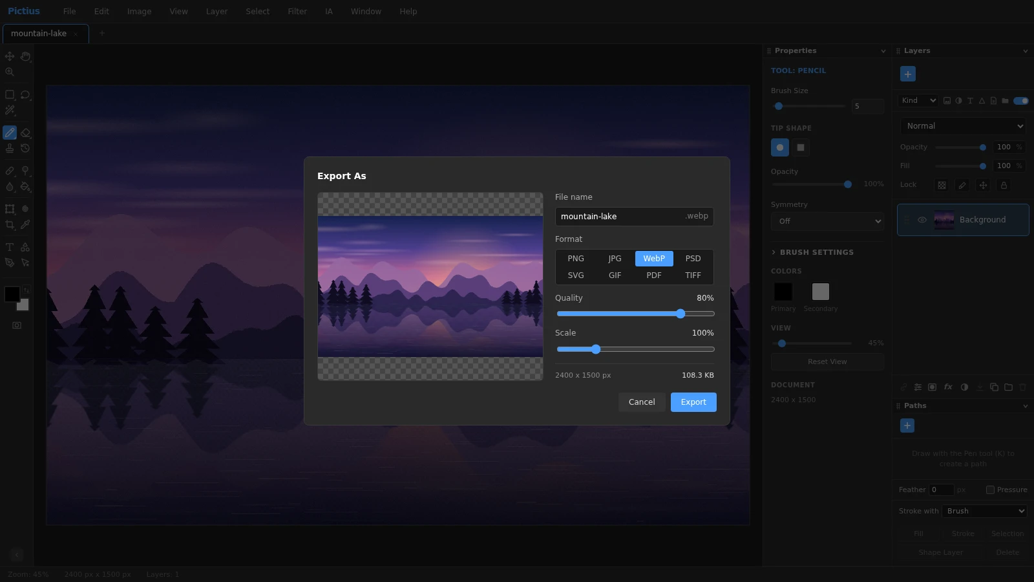
Task: Open layer effects fx icon
Action: 948,387
